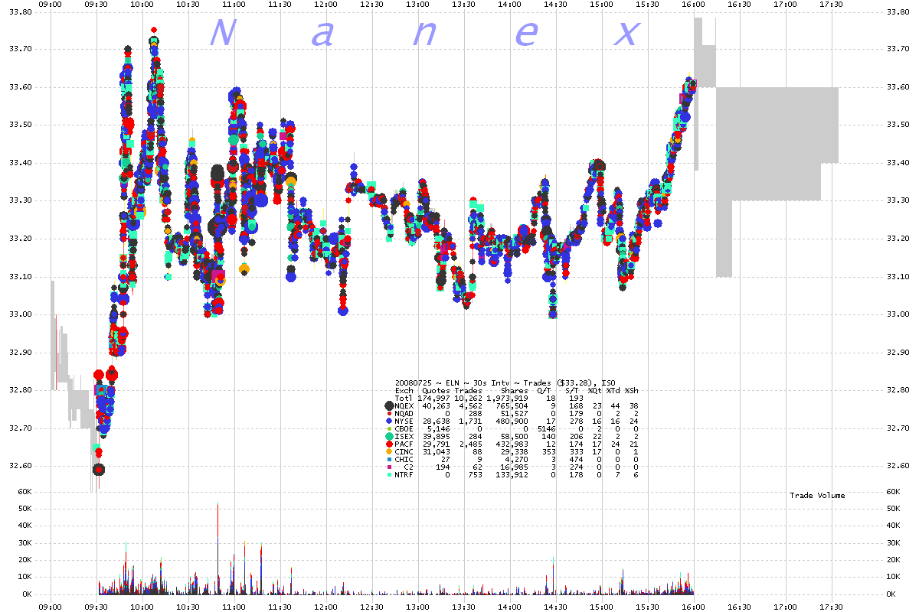Click the NYSE exchange name
Screen dimensions: 919x612
(404, 421)
